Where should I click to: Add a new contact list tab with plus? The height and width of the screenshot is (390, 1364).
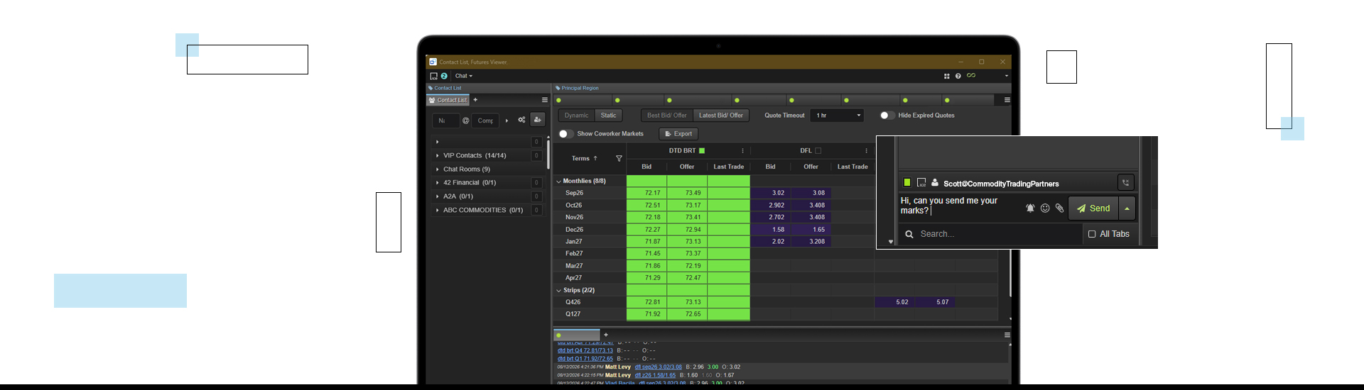pyautogui.click(x=475, y=100)
